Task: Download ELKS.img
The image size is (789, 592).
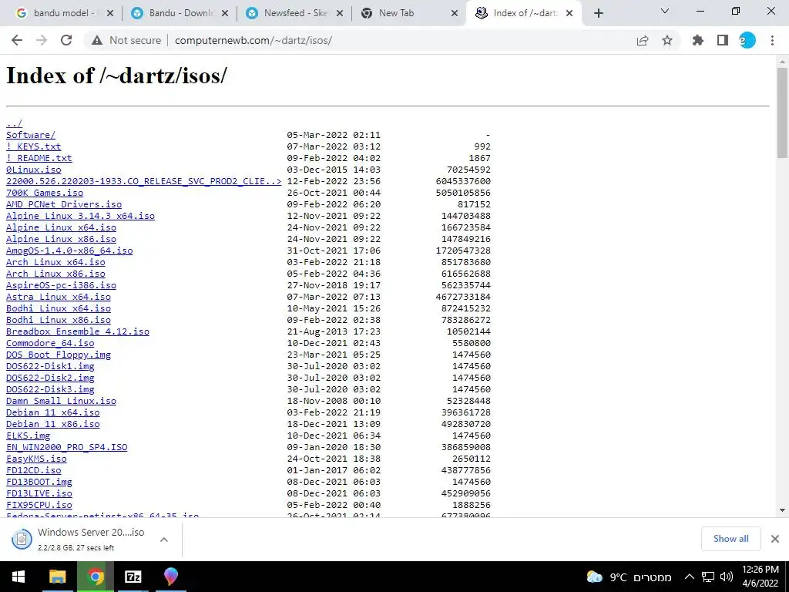Action: tap(29, 436)
